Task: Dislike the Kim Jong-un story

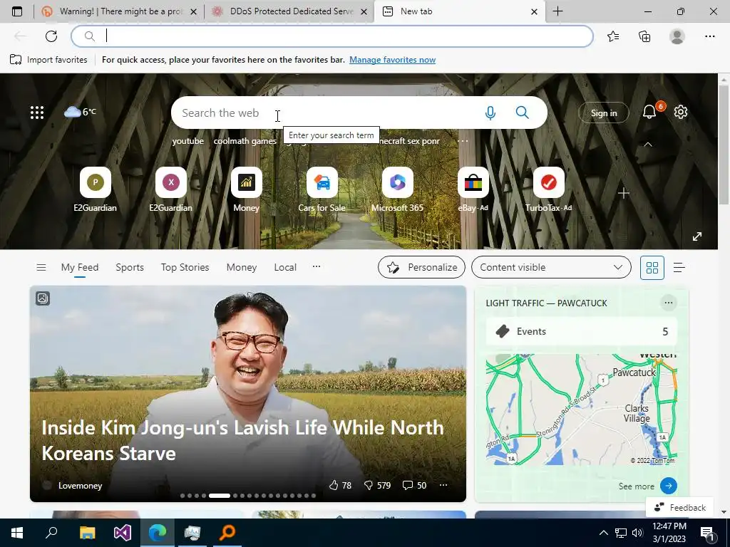Action: point(377,485)
